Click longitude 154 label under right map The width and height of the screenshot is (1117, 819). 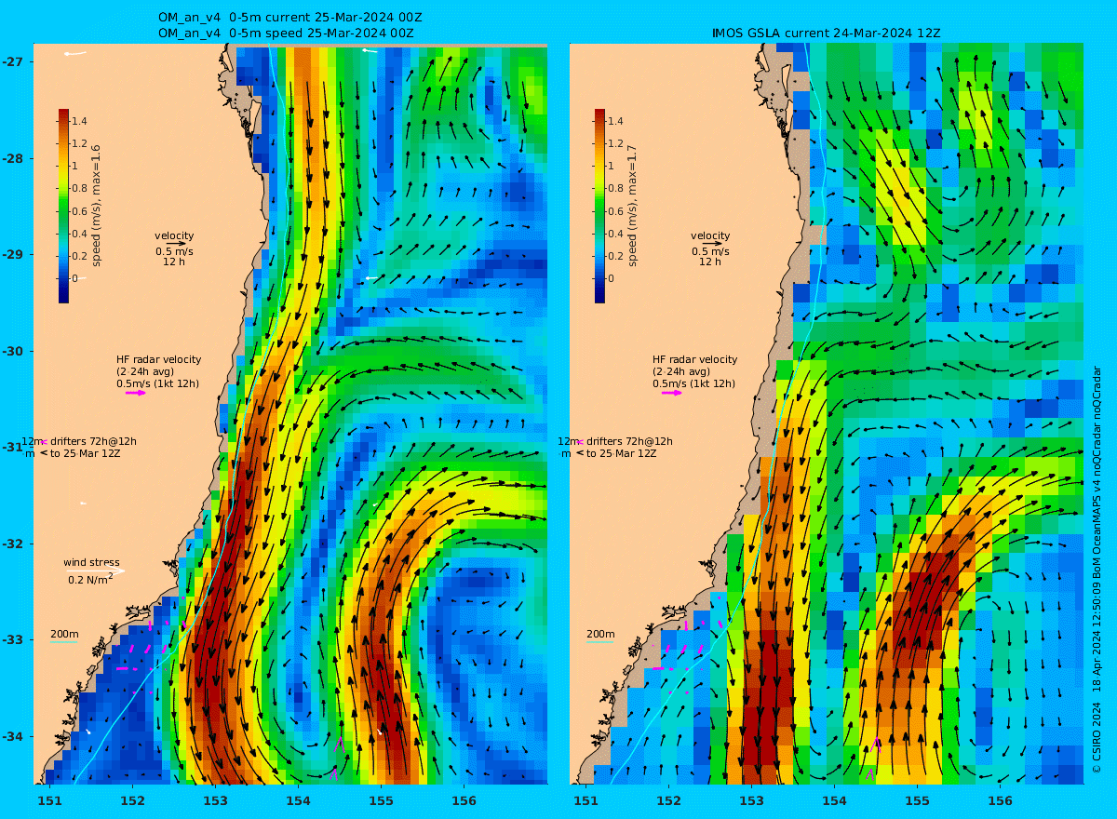point(834,800)
